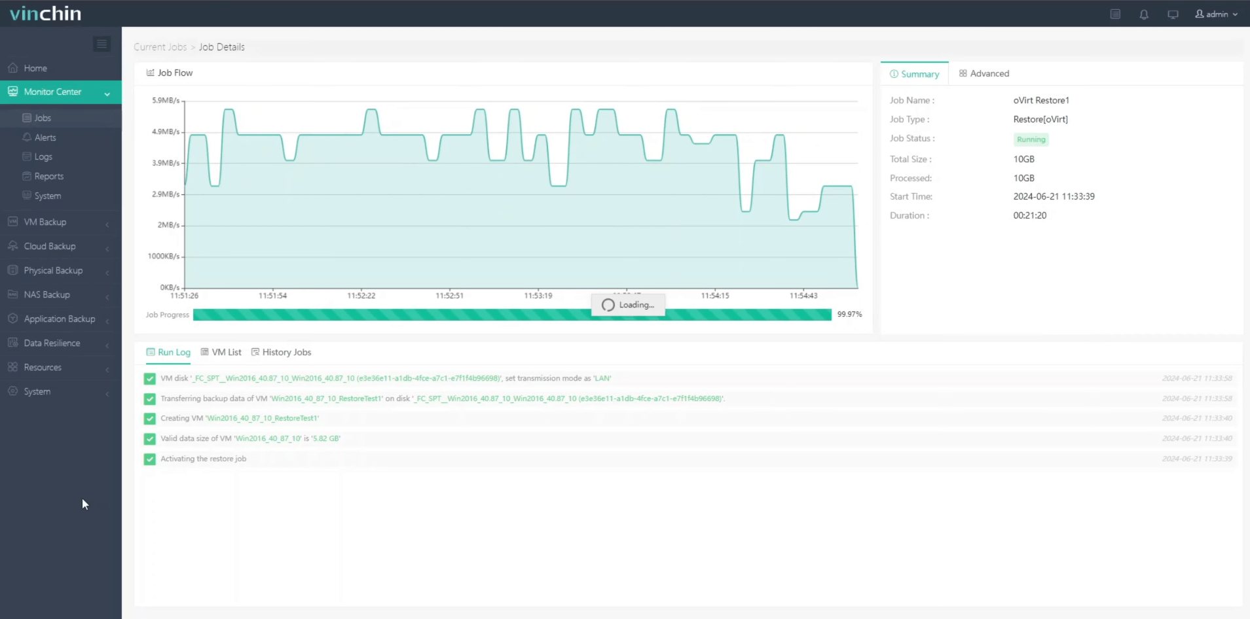This screenshot has height=619, width=1250.
Task: Click the 11:53:19 time axis label
Action: (538, 296)
